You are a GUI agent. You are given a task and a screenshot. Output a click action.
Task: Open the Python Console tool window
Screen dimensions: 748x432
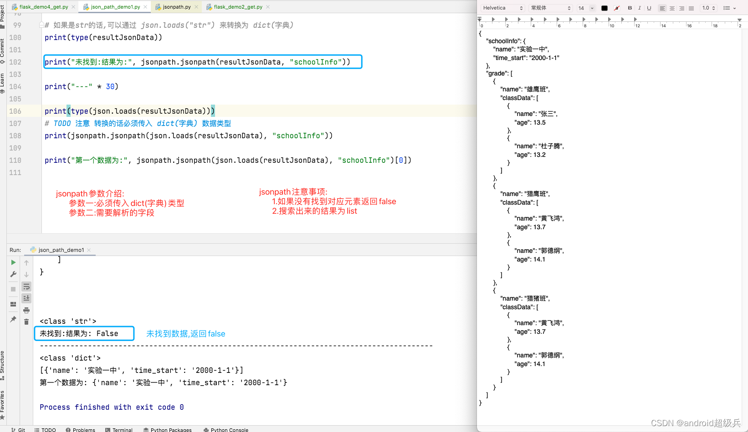tap(226, 430)
